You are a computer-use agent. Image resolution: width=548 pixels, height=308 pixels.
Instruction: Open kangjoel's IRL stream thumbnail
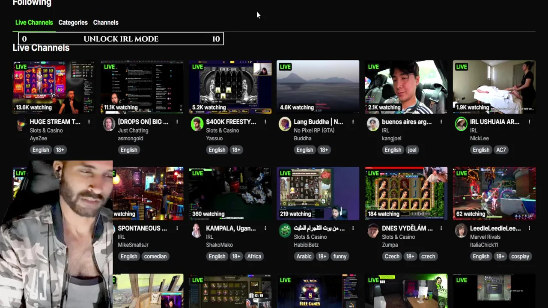tap(406, 87)
